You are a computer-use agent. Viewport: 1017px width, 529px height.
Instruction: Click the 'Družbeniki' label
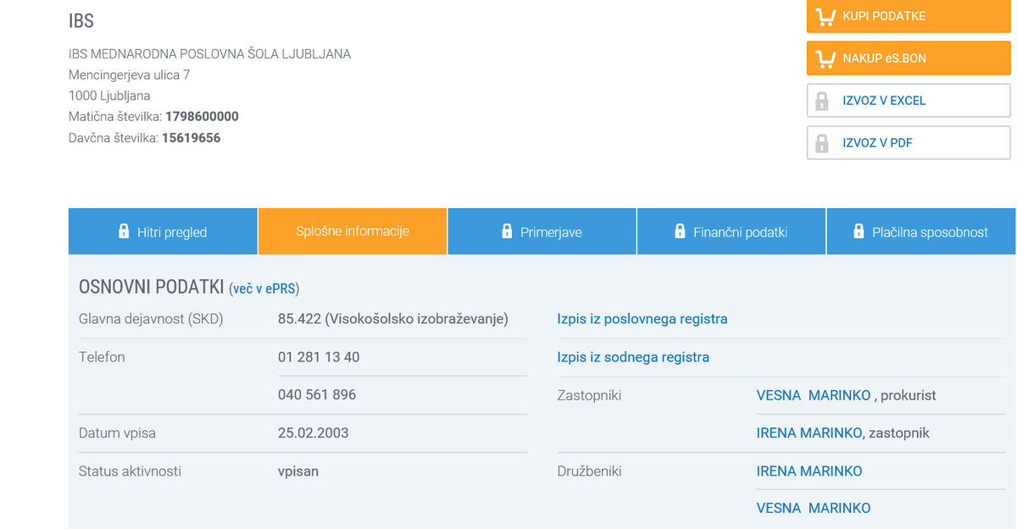click(589, 471)
